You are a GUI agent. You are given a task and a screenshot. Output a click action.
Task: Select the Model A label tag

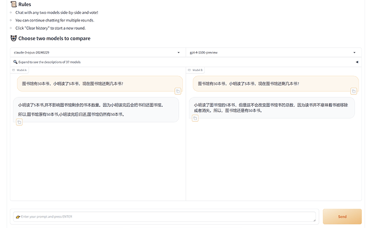pyautogui.click(x=20, y=70)
